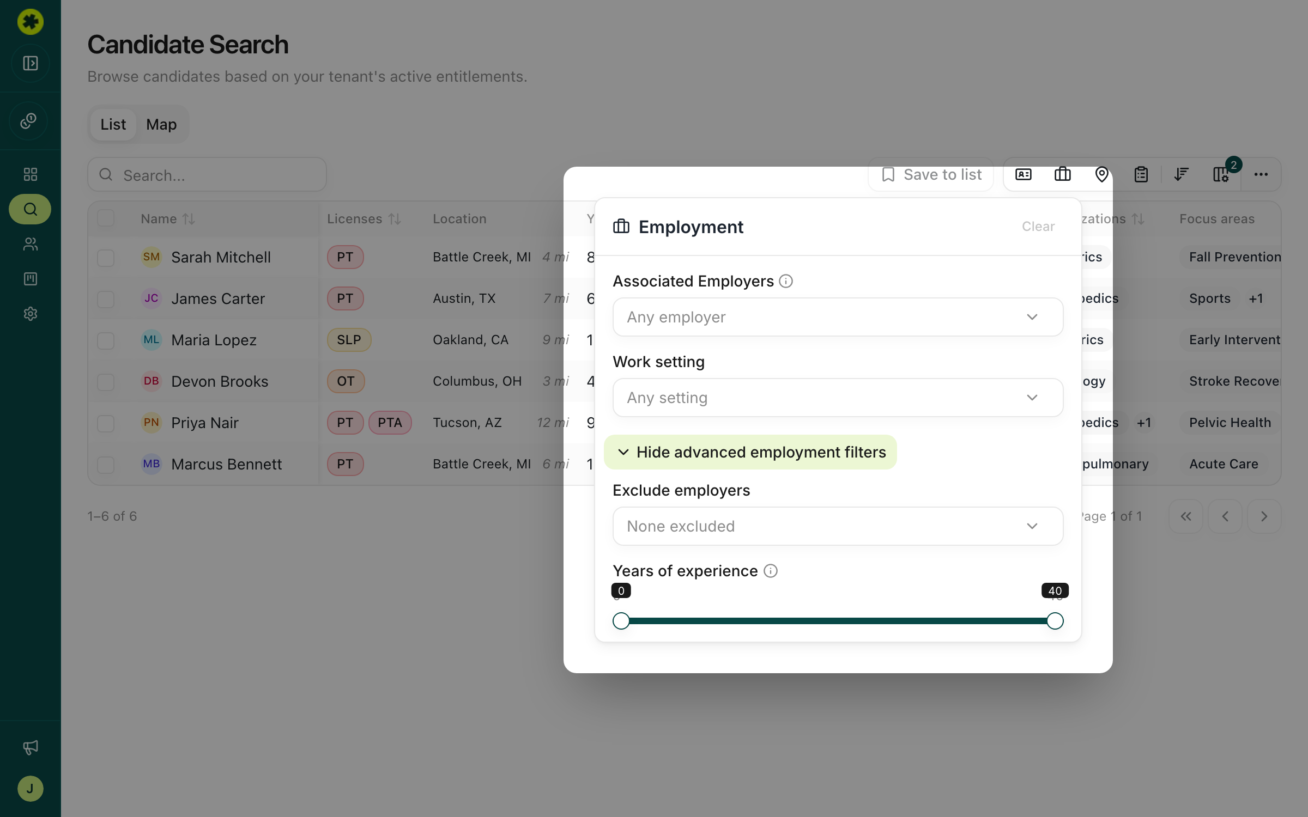Open the clipboard filter icon

pos(1141,174)
